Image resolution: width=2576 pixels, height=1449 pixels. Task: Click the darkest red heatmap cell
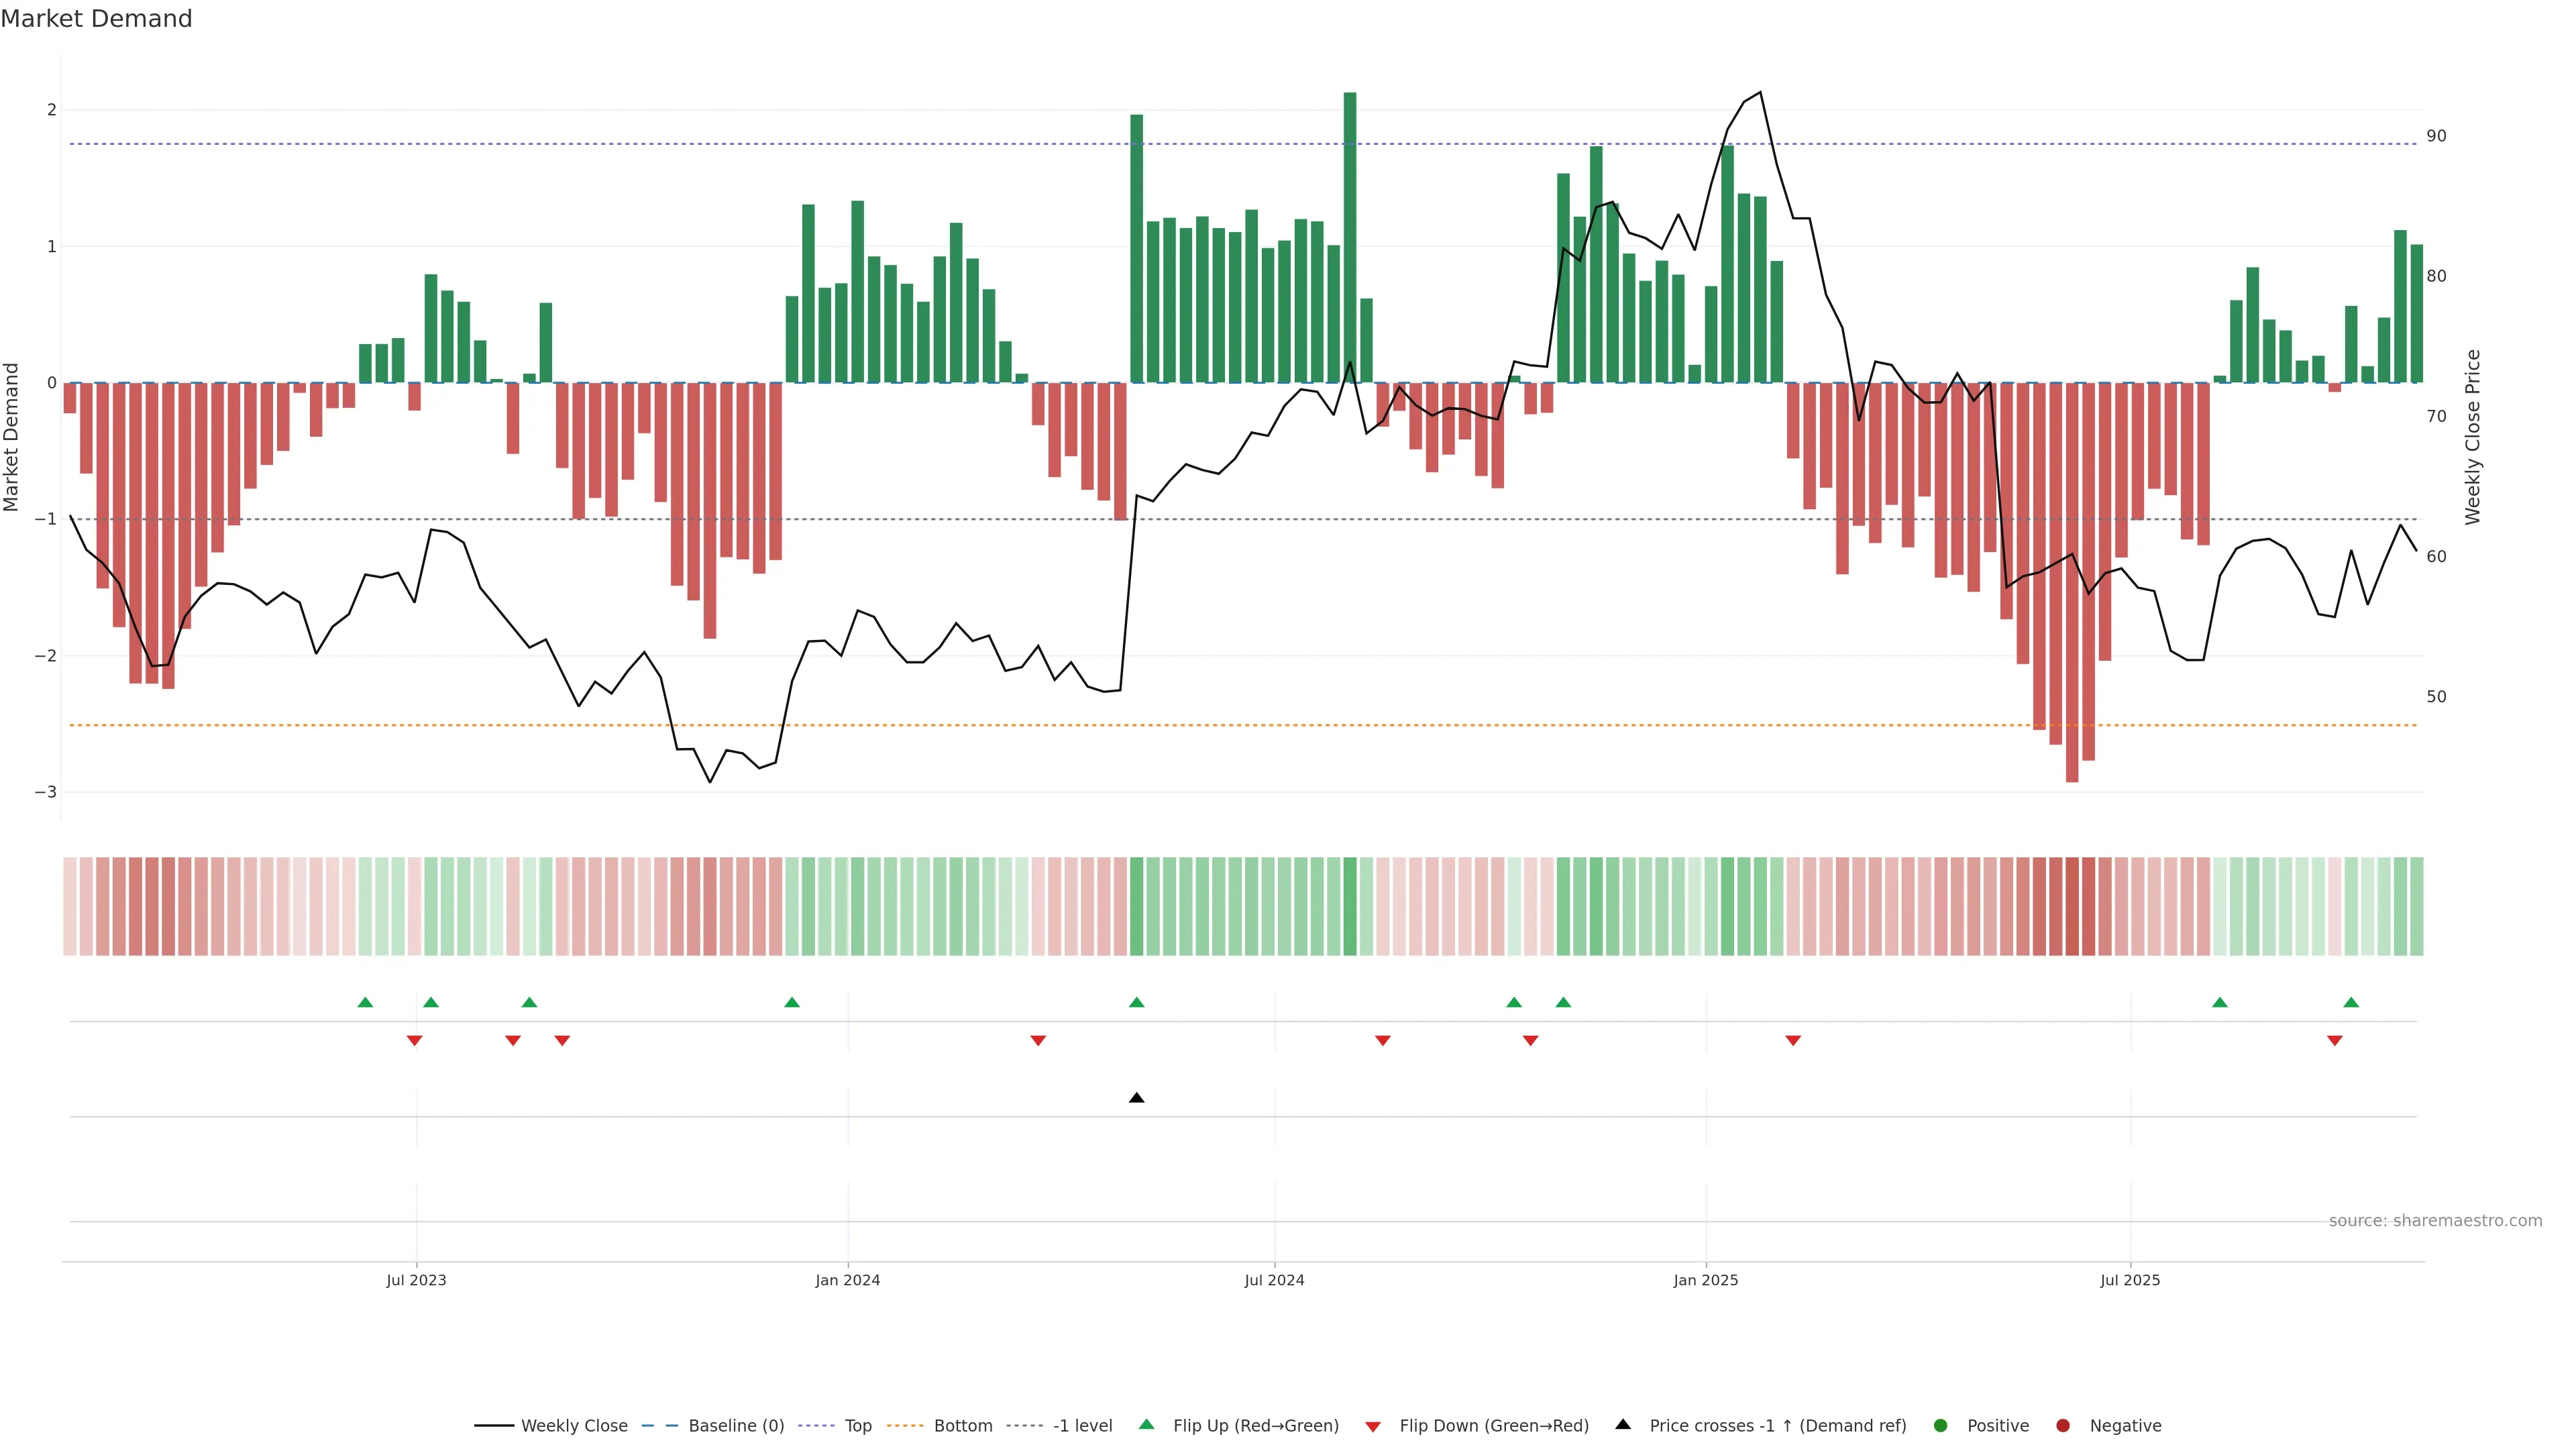pos(2072,906)
